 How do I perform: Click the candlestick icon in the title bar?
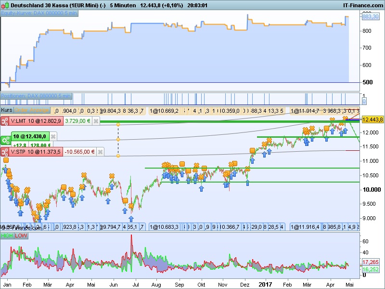click(6, 5)
